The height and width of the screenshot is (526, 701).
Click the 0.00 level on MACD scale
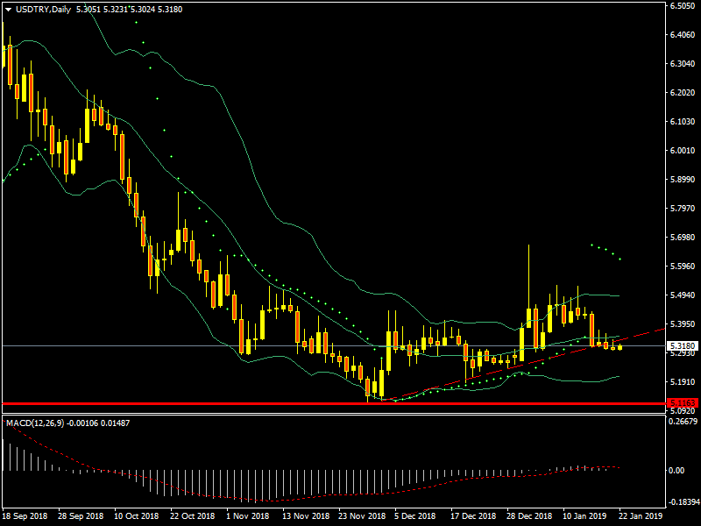678,471
